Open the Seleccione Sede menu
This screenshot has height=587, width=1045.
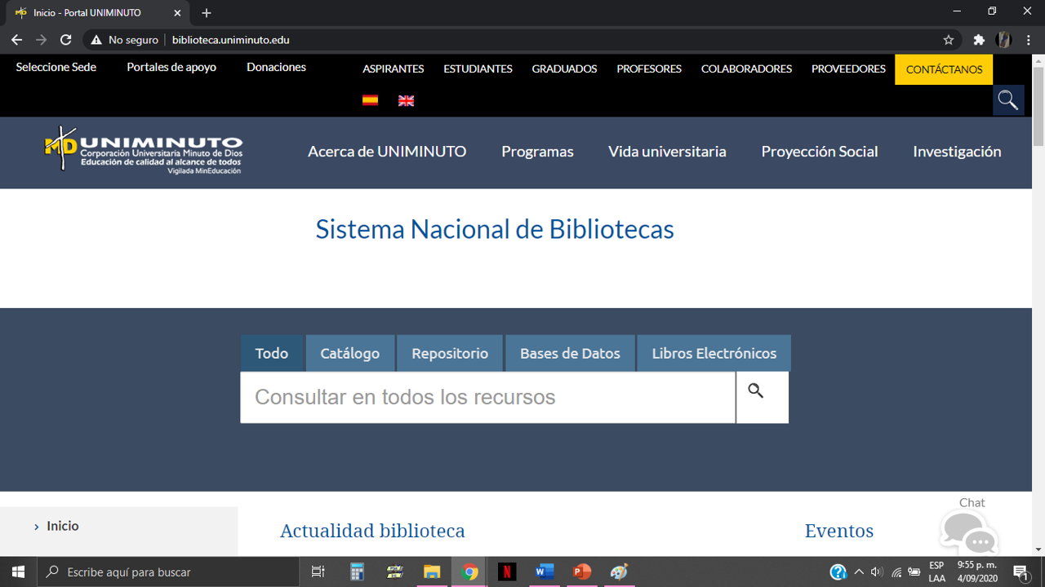pos(56,67)
